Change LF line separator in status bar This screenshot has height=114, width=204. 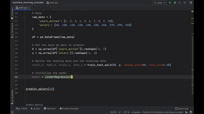tap(120, 112)
